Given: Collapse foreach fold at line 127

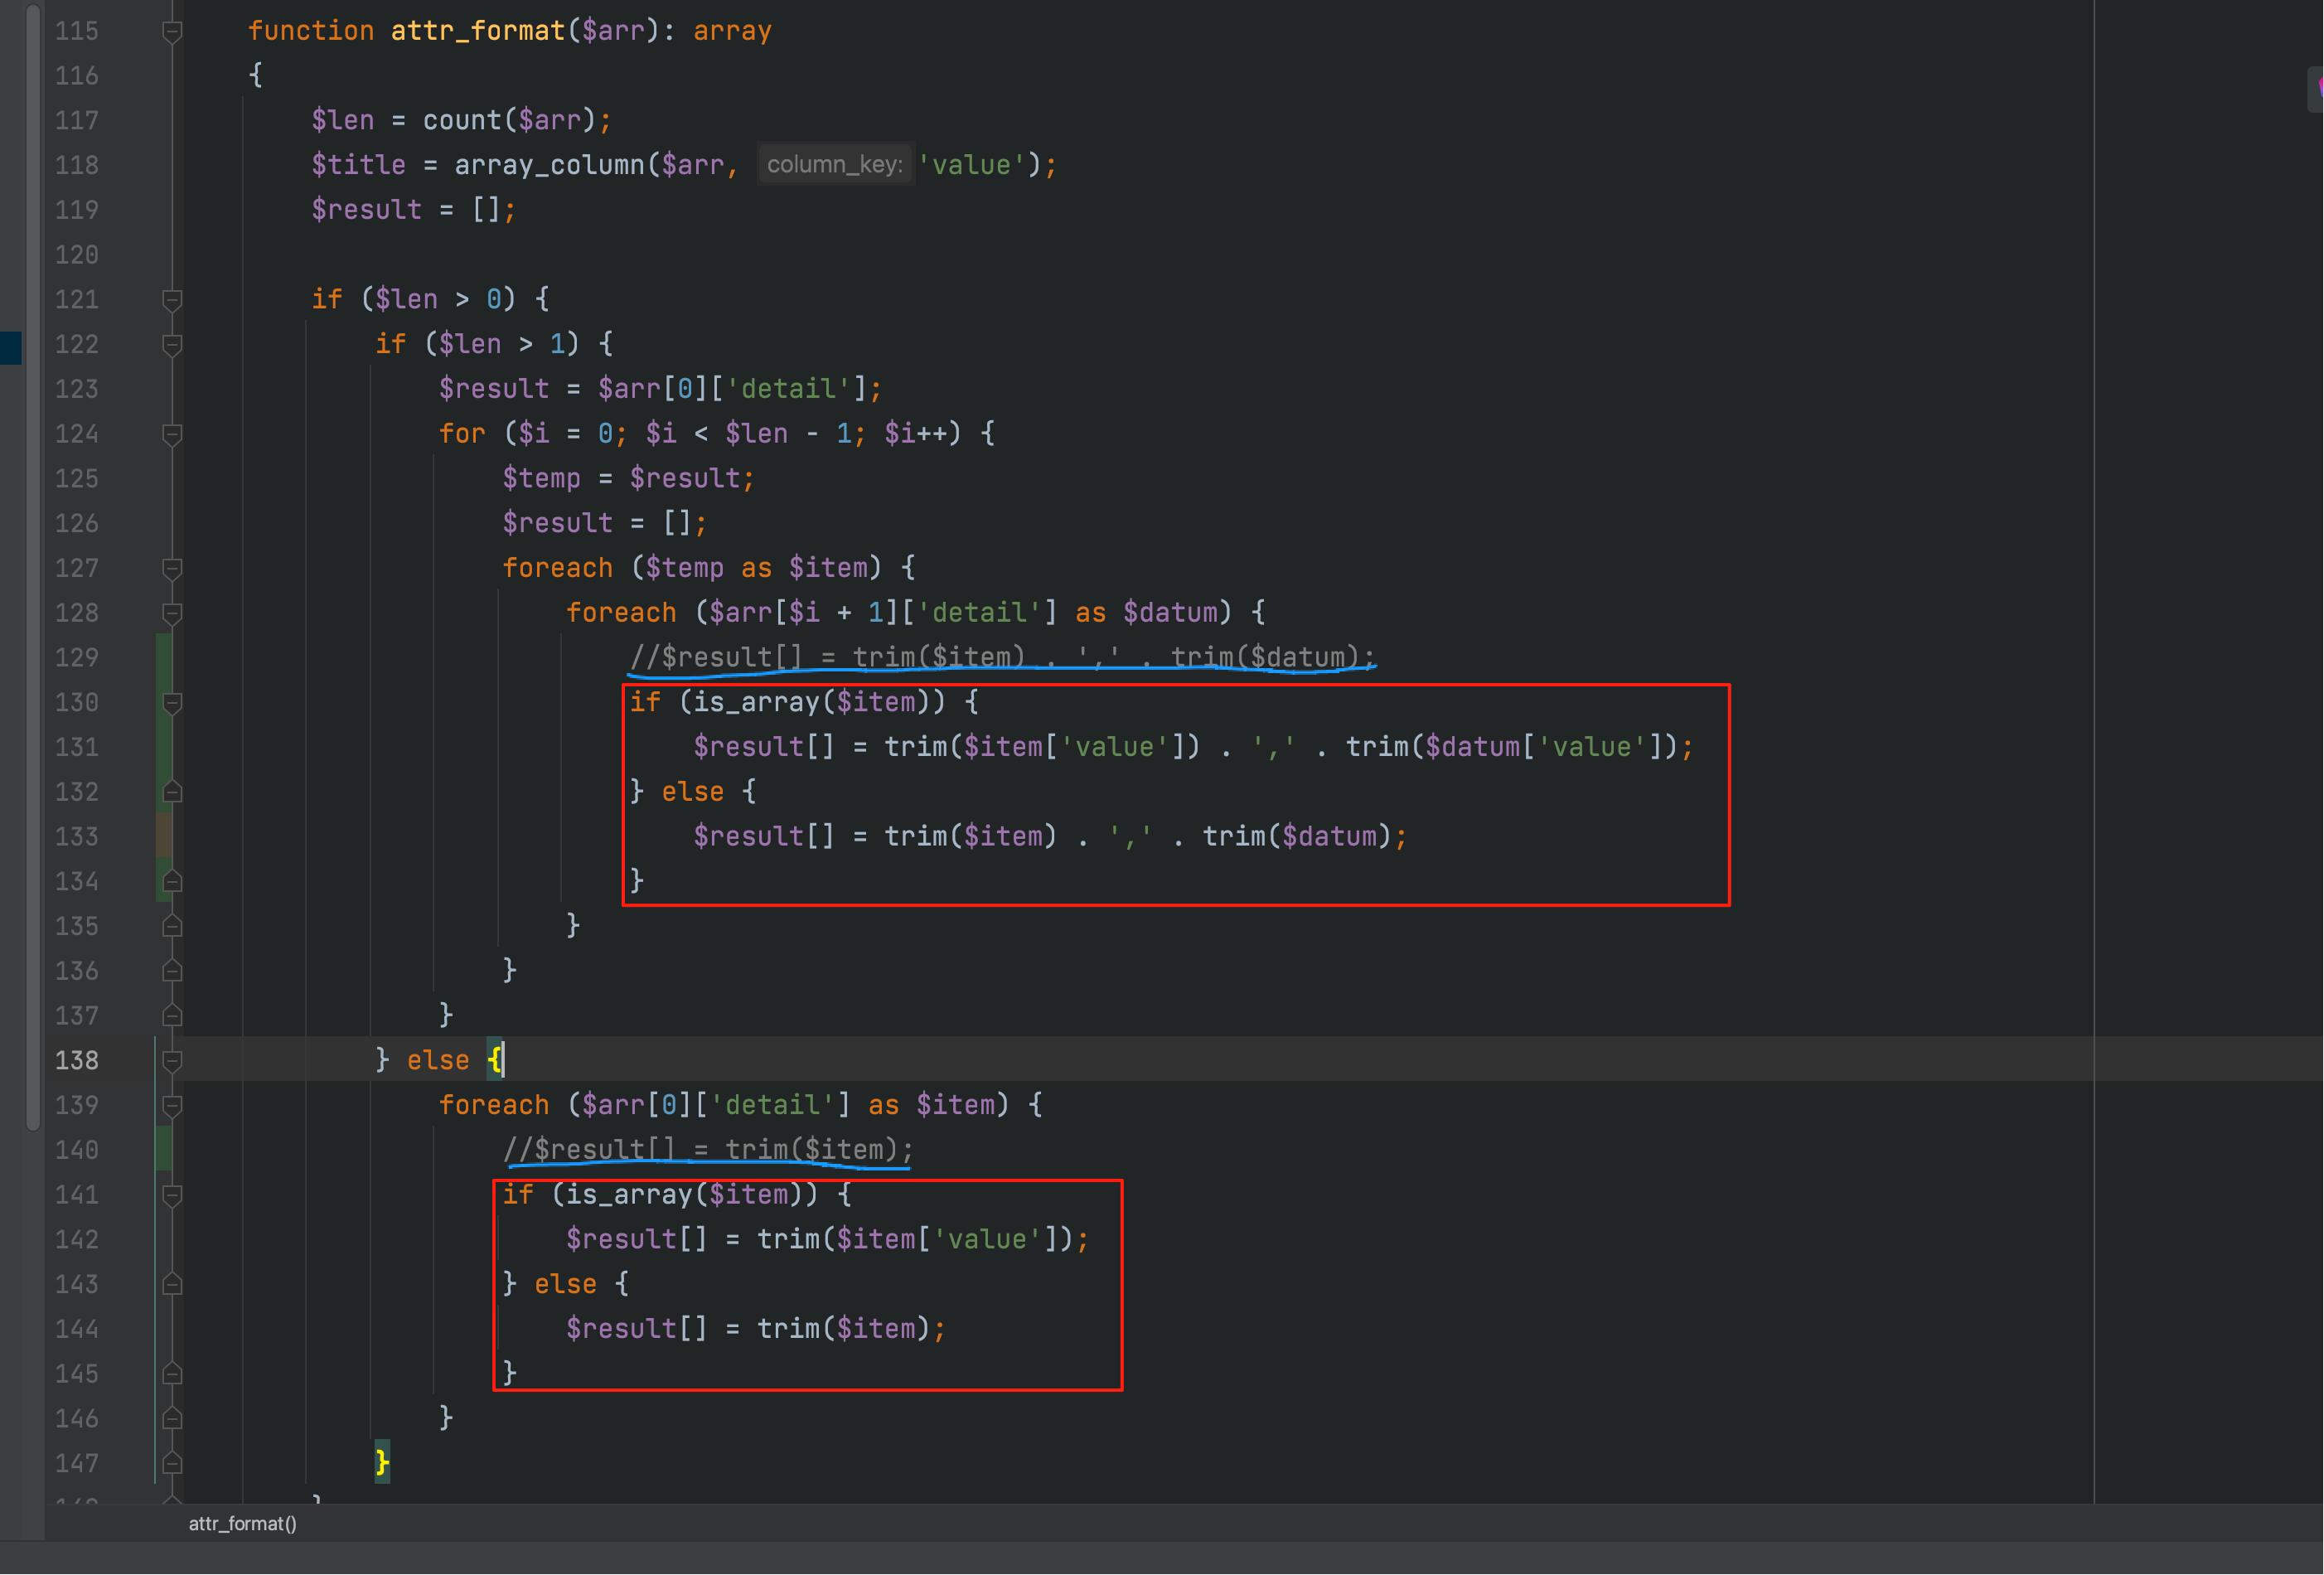Looking at the screenshot, I should [172, 569].
